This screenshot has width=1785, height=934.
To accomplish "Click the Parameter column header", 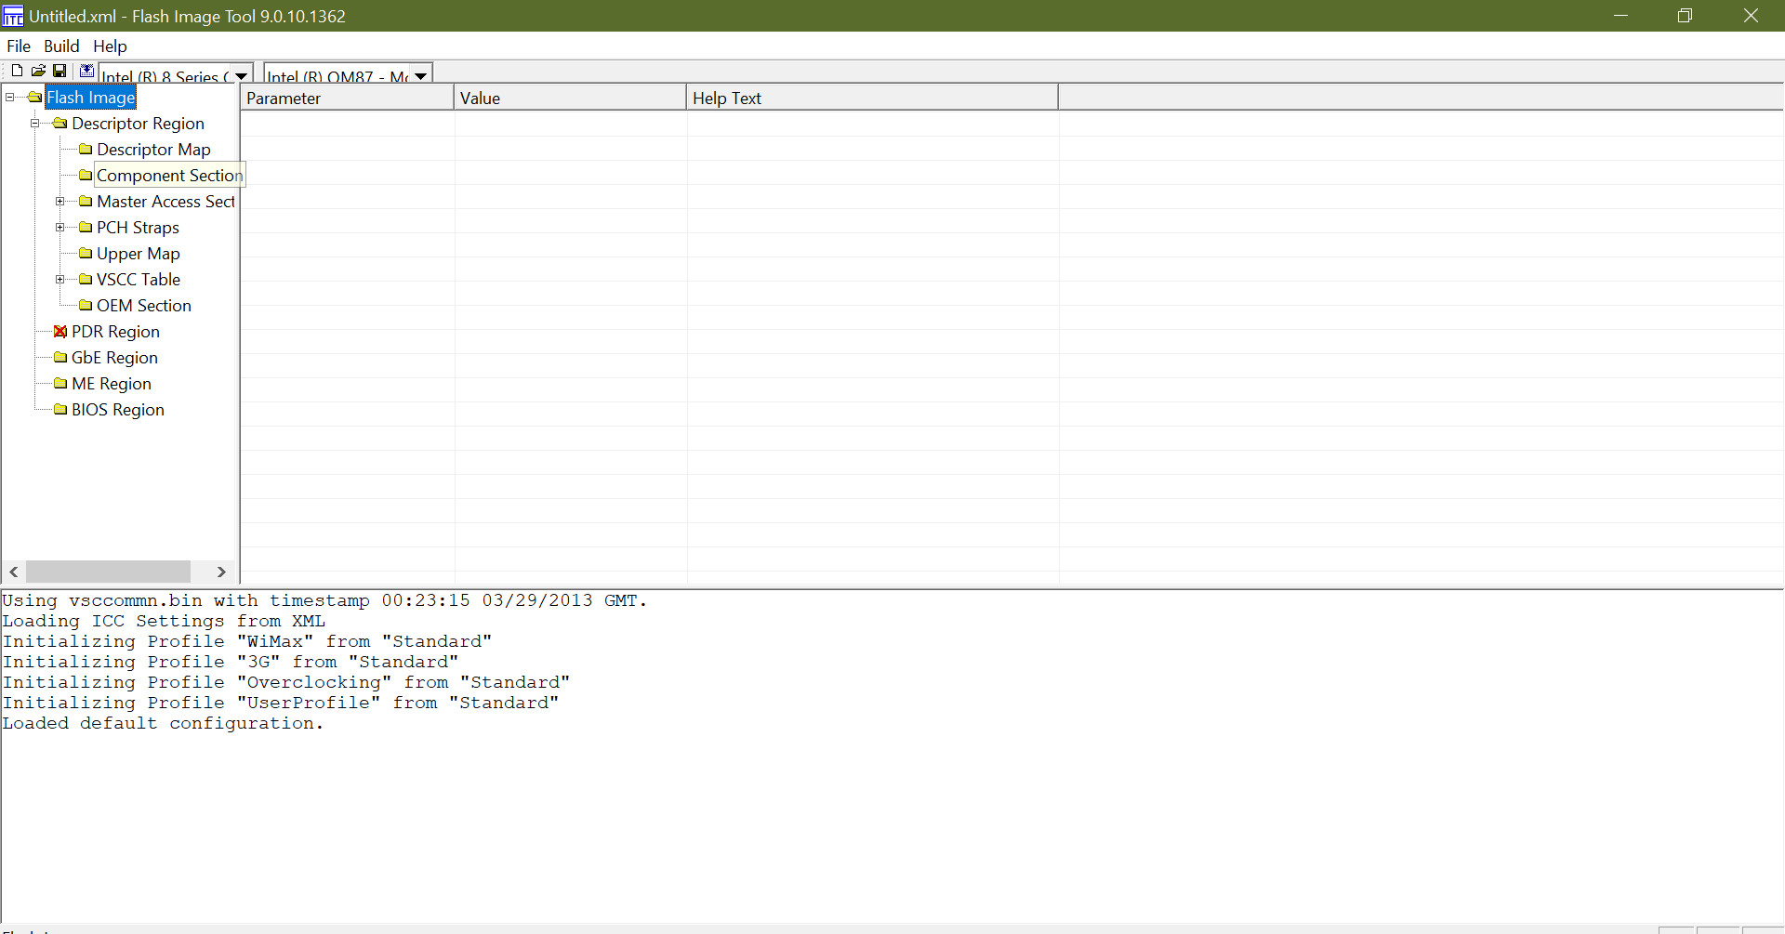I will (348, 98).
